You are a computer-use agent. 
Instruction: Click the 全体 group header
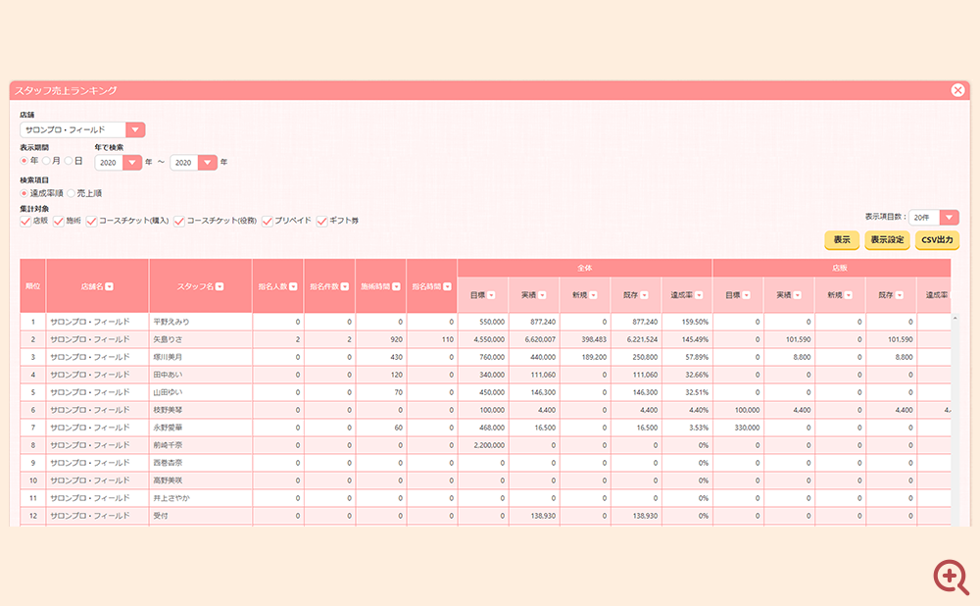[585, 268]
